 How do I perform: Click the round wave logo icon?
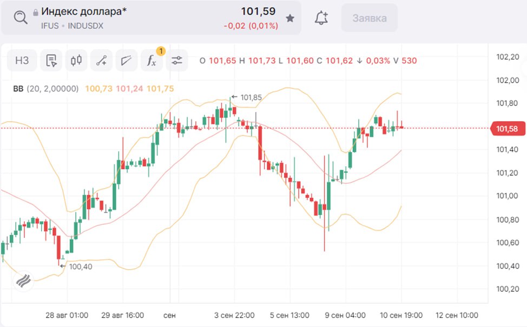pos(24,280)
